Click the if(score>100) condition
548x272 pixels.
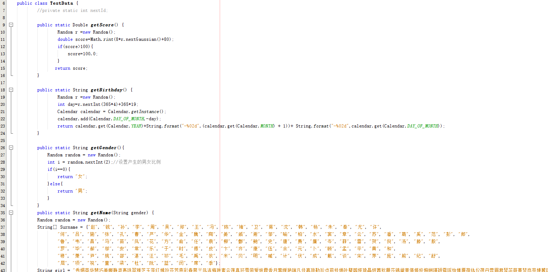click(75, 47)
